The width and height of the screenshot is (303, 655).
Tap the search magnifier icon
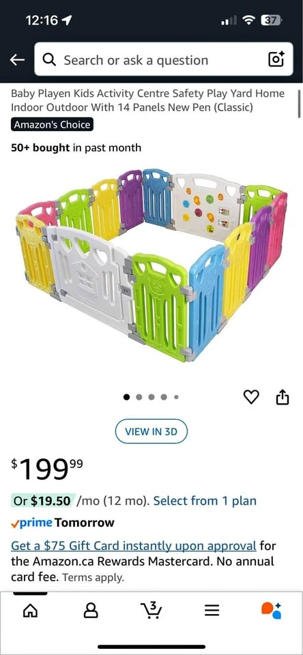(x=50, y=60)
